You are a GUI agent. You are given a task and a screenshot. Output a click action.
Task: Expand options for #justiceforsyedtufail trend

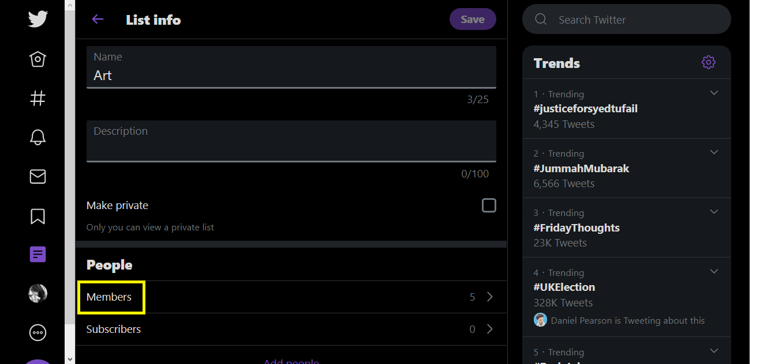[x=714, y=93]
